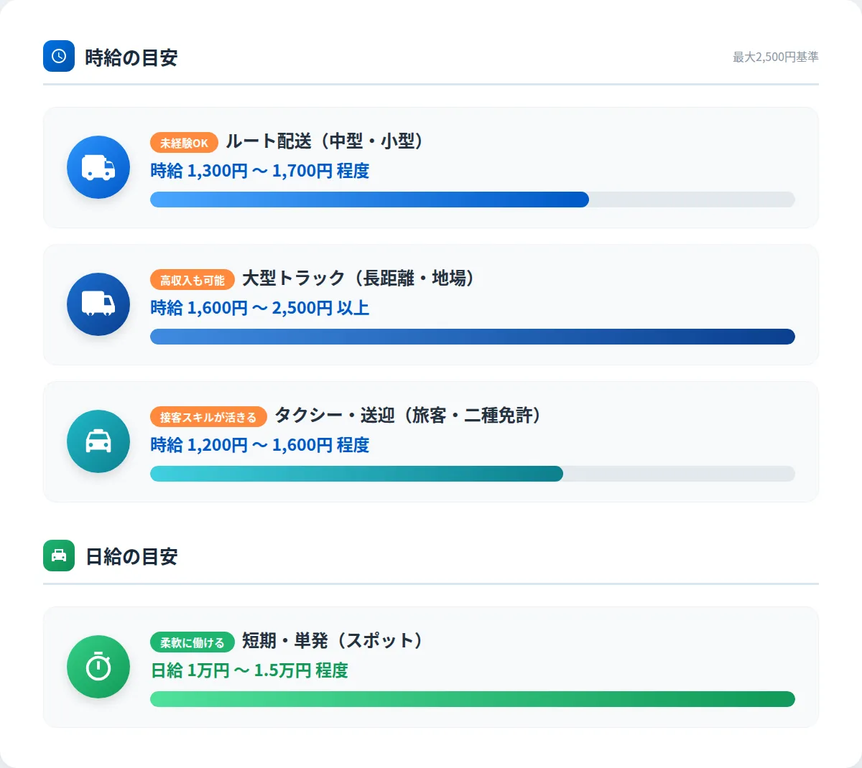The image size is (862, 768).
Task: Click the text 時給 1,300円 〜 1,700円 程度
Action: [x=260, y=171]
